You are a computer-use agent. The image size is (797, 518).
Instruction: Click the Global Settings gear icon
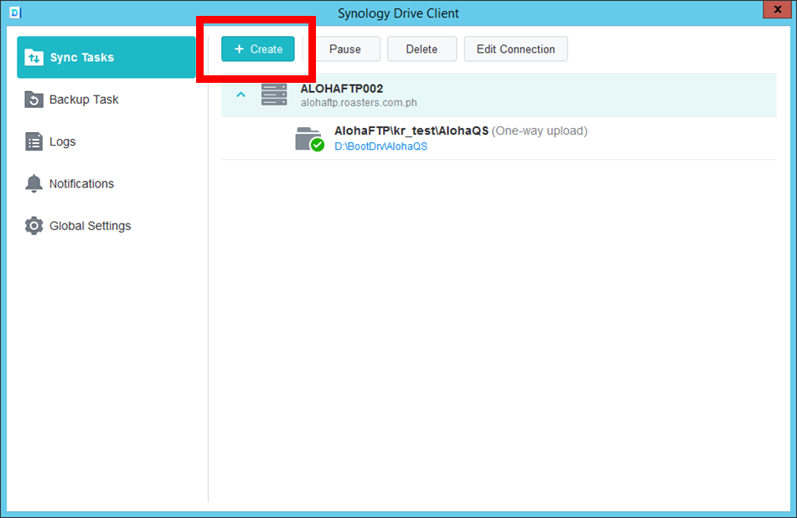tap(34, 226)
